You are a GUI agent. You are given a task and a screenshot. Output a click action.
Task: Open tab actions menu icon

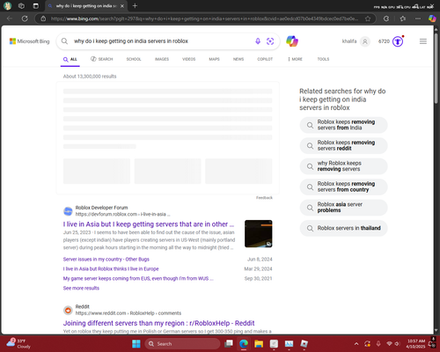coord(36,6)
